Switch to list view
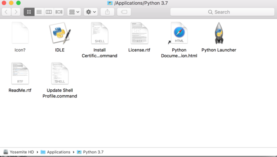This screenshot has width=277, height=157. pos(39,12)
